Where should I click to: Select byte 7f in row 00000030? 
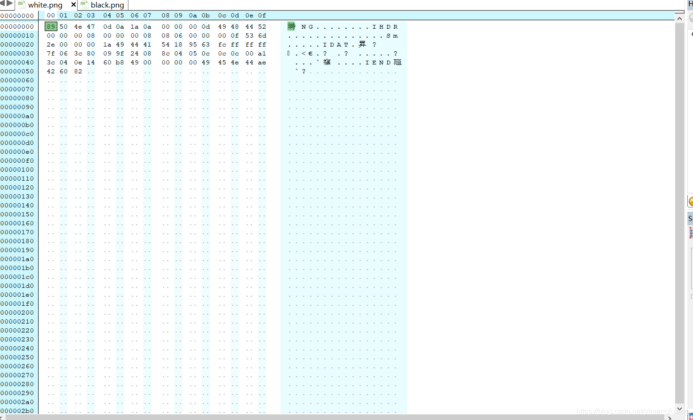coord(51,54)
